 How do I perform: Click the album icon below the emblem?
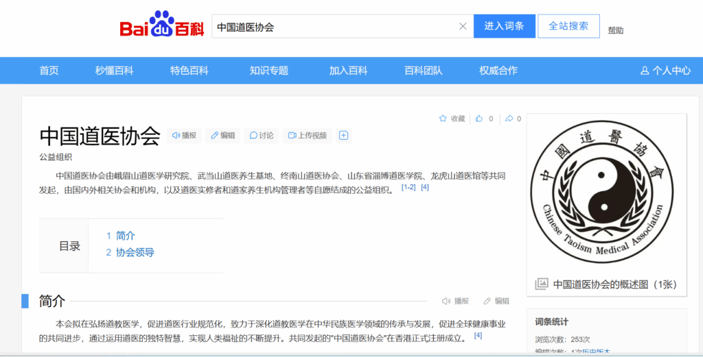542,284
